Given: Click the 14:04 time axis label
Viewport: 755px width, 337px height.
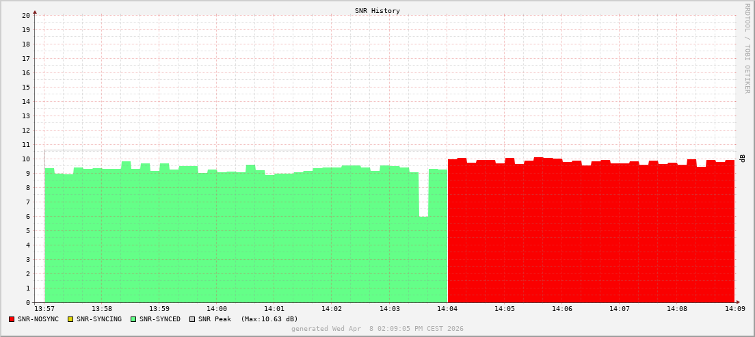Looking at the screenshot, I should [447, 309].
